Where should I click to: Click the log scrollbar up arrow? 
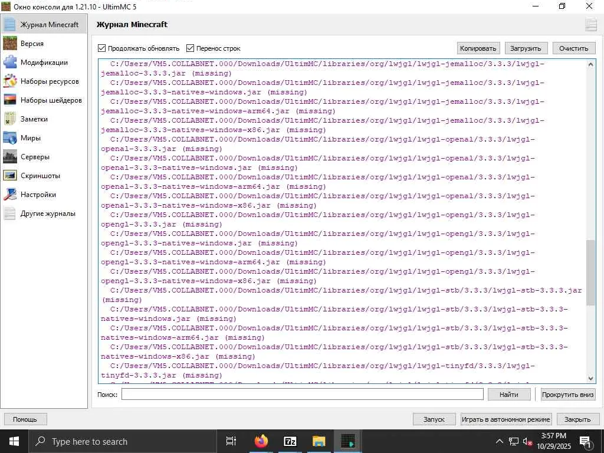590,65
